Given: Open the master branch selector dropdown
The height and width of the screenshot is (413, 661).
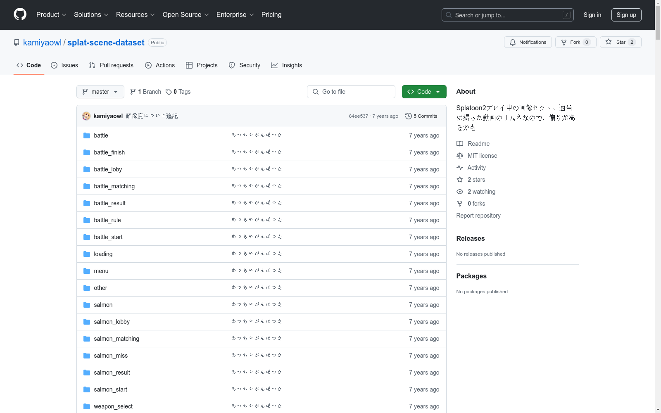Looking at the screenshot, I should tap(100, 92).
